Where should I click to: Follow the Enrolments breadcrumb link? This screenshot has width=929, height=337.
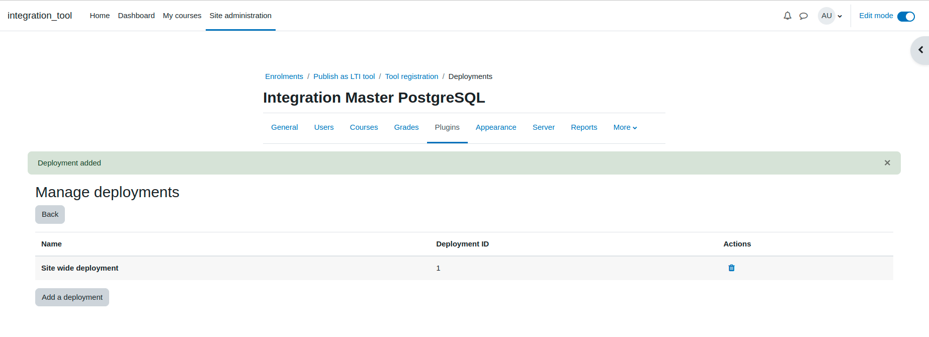coord(284,76)
